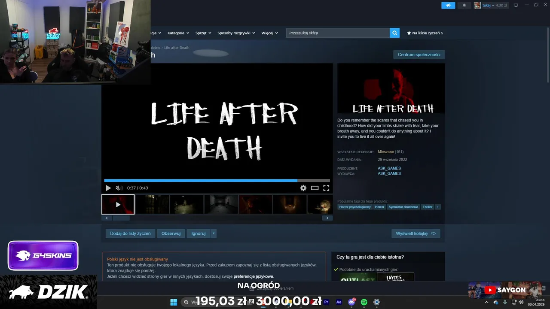Click the Ignoruj button

click(199, 233)
